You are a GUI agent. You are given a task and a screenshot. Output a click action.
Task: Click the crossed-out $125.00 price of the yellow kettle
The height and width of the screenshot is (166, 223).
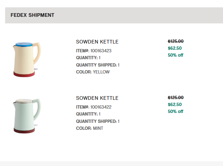pos(175,41)
